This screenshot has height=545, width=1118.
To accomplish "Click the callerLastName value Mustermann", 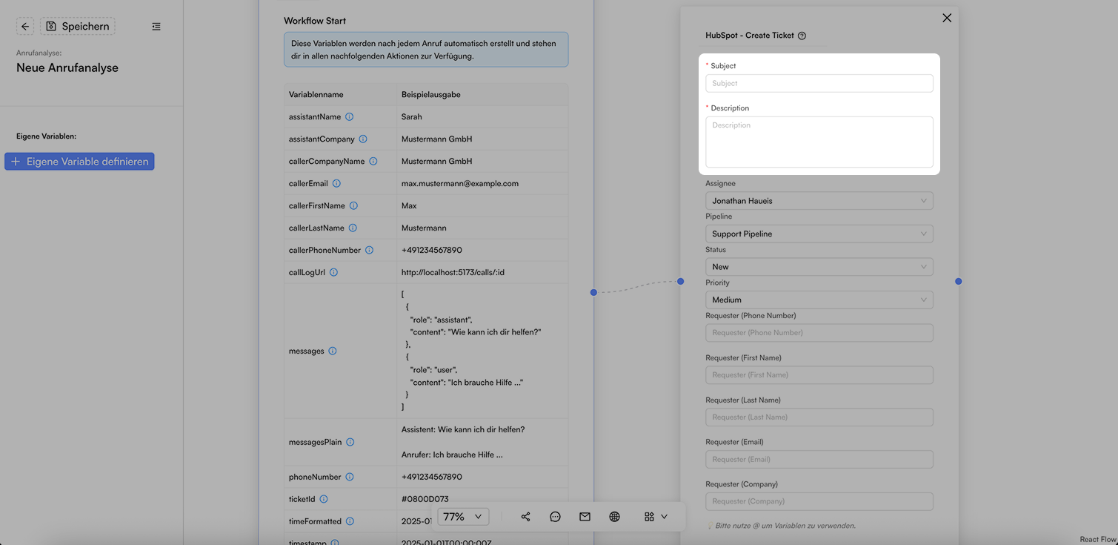I will tap(424, 228).
